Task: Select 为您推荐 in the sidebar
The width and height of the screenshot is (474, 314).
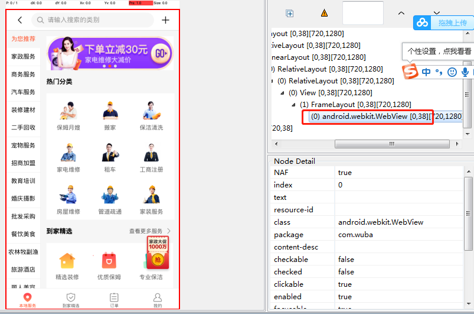Action: pyautogui.click(x=23, y=39)
